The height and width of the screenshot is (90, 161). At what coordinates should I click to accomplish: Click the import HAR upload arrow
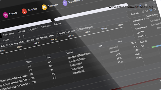pyautogui.click(x=19, y=37)
